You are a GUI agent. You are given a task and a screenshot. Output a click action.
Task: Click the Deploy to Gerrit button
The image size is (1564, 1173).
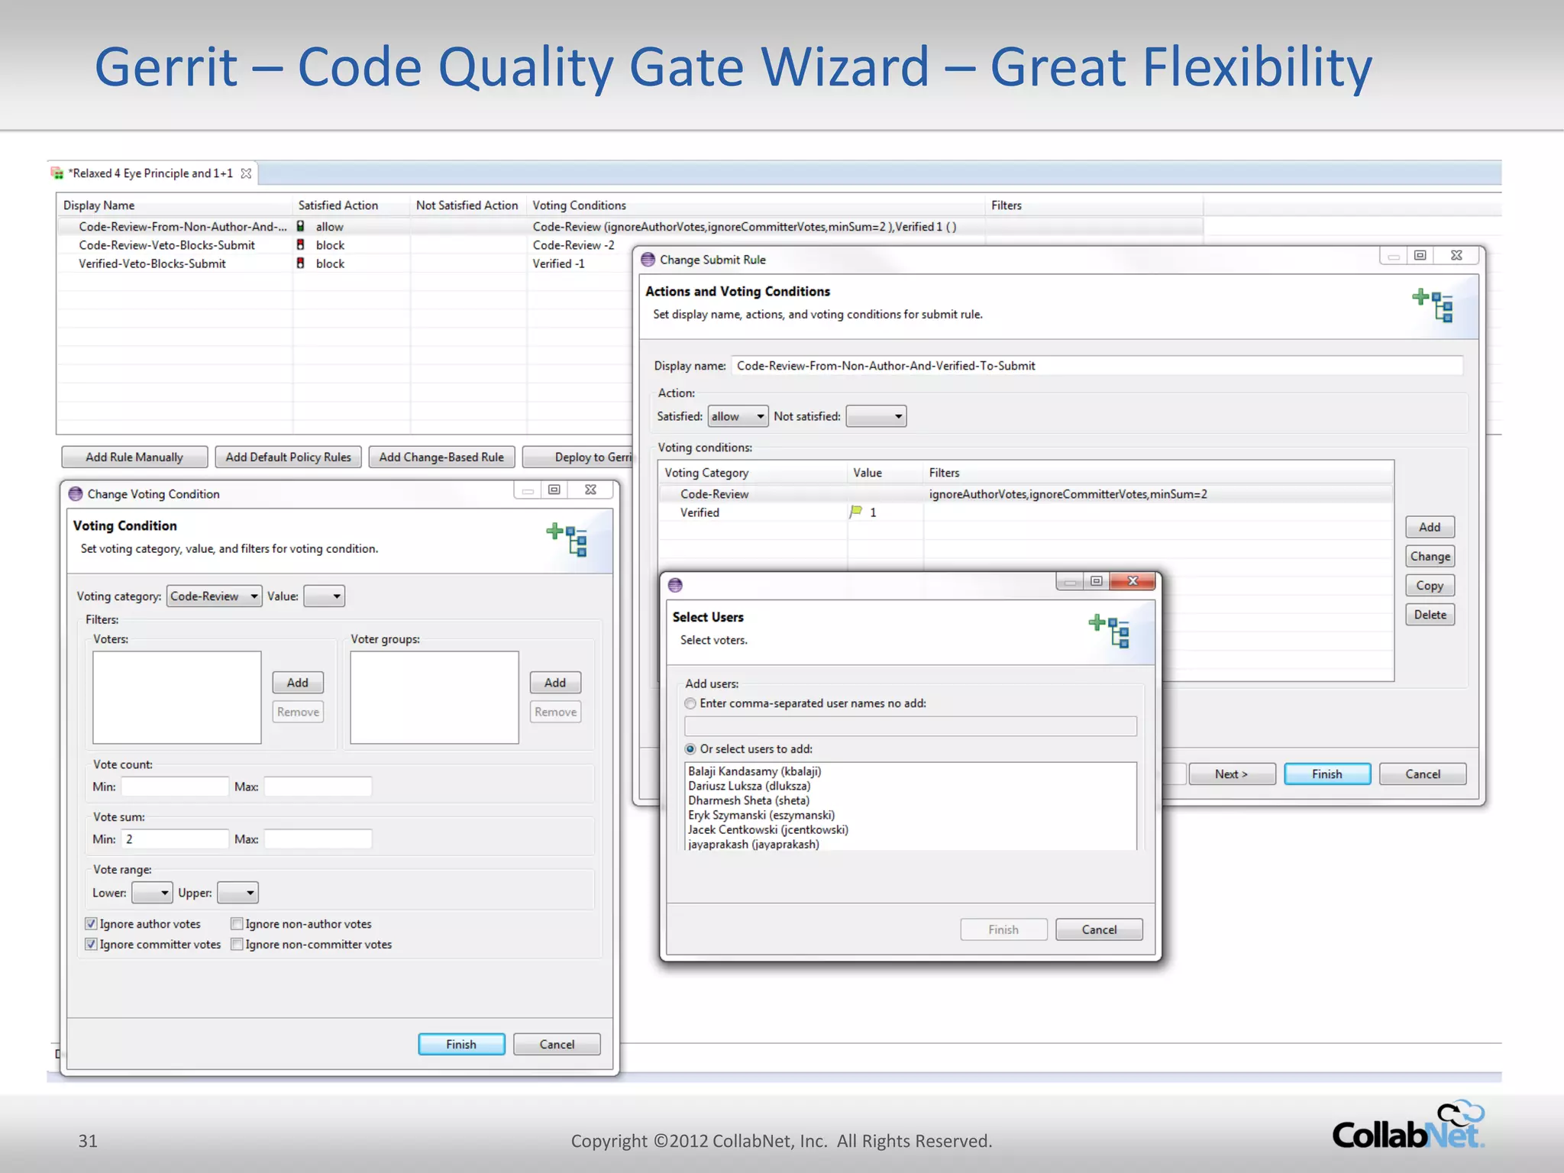tap(578, 457)
